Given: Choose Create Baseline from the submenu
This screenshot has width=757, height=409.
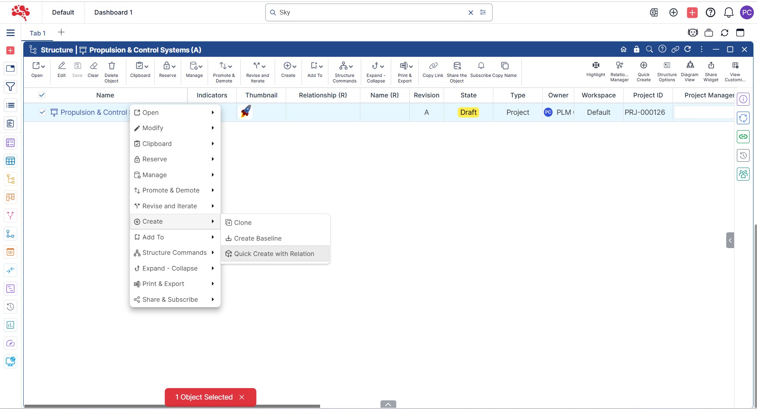Looking at the screenshot, I should 257,238.
